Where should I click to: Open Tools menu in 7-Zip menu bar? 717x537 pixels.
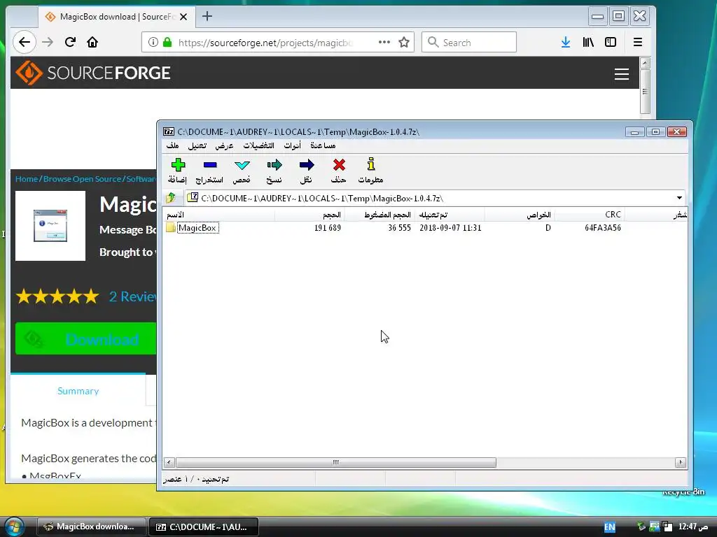click(x=292, y=145)
